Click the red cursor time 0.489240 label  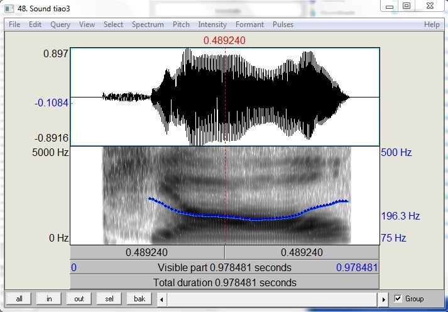224,41
